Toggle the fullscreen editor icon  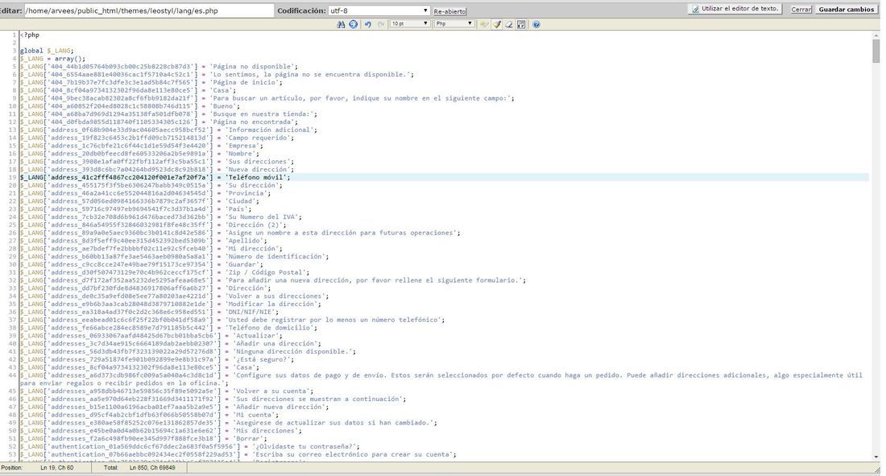pyautogui.click(x=522, y=24)
